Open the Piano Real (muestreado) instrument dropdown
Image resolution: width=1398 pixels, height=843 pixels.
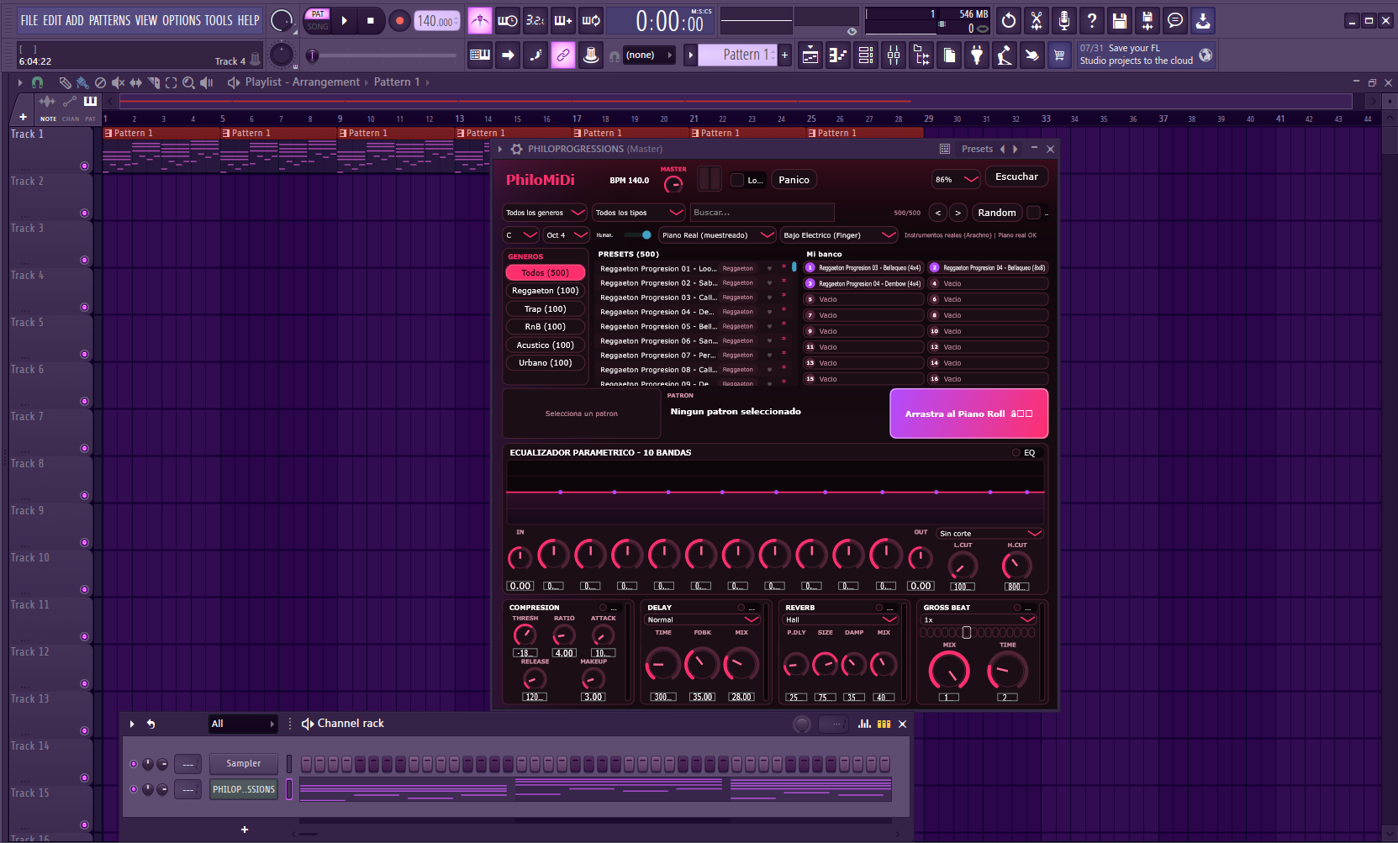pyautogui.click(x=717, y=235)
